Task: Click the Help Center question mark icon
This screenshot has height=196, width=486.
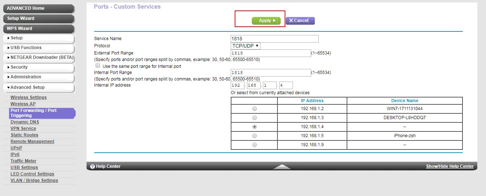Action: coord(92,166)
